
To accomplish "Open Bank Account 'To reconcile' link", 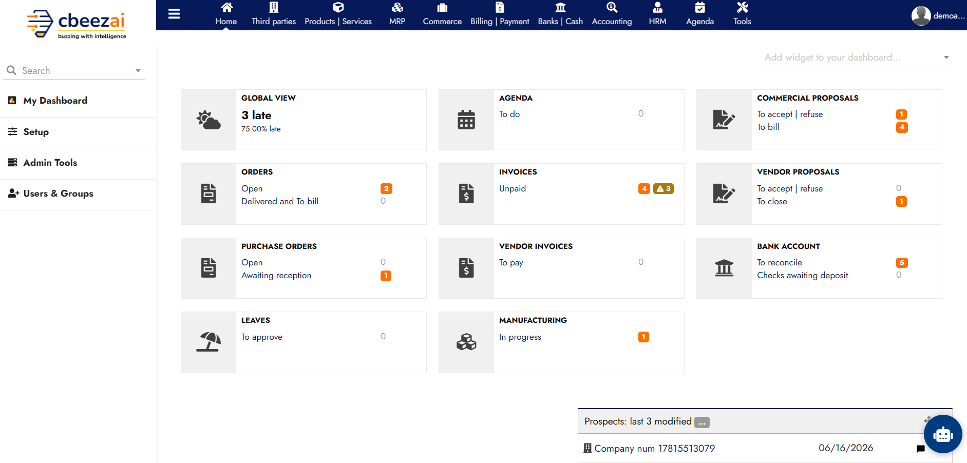I will pyautogui.click(x=780, y=263).
